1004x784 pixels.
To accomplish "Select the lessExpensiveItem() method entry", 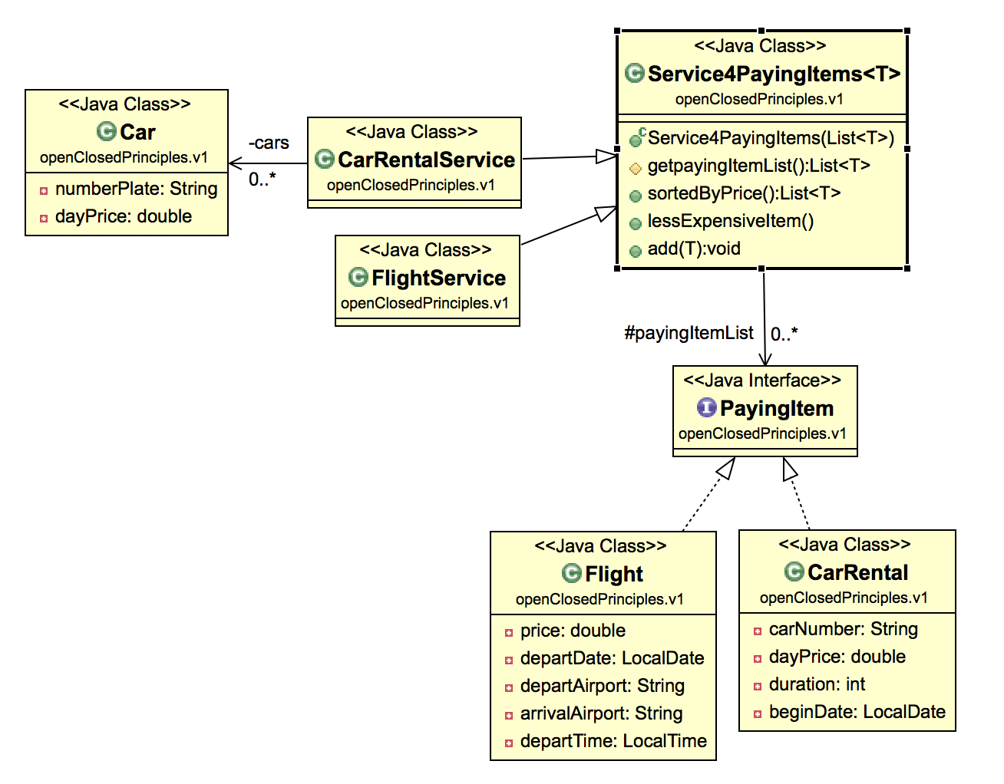I will tap(729, 222).
